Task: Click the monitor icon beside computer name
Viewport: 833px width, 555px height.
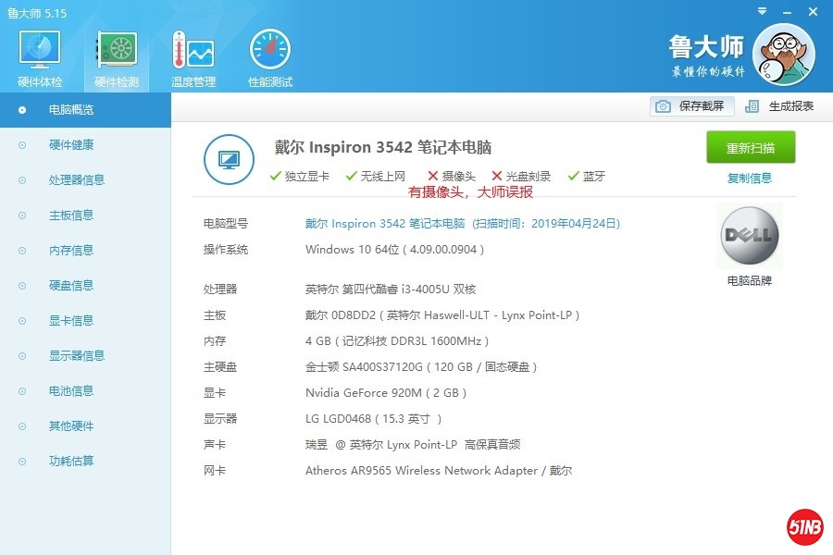Action: [x=229, y=159]
